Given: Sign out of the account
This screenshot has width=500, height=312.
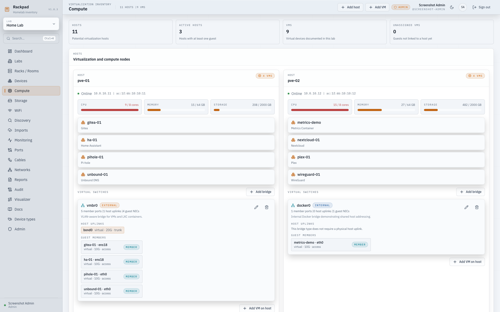Looking at the screenshot, I should click(x=481, y=7).
